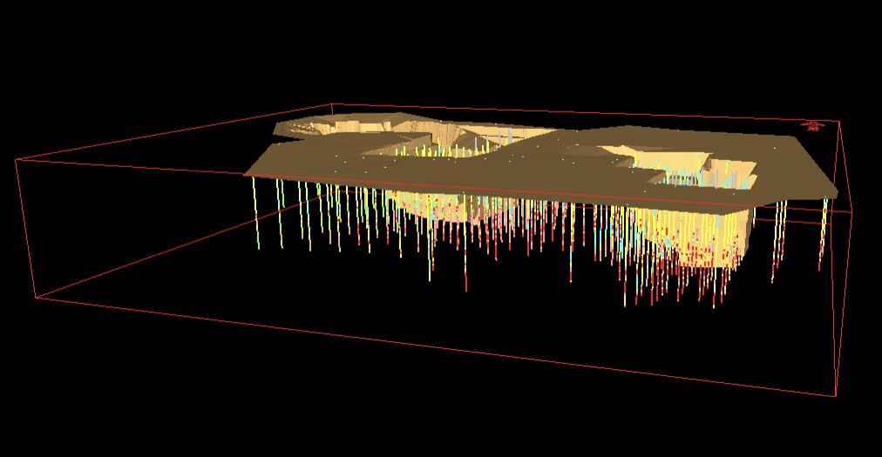This screenshot has height=457, width=882.
Task: Select the leftmost yellow drillhole trace
Action: click(256, 213)
